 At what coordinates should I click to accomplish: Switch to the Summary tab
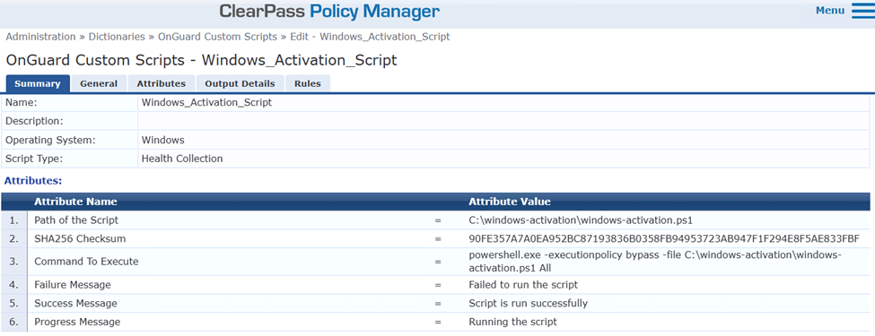click(x=38, y=83)
